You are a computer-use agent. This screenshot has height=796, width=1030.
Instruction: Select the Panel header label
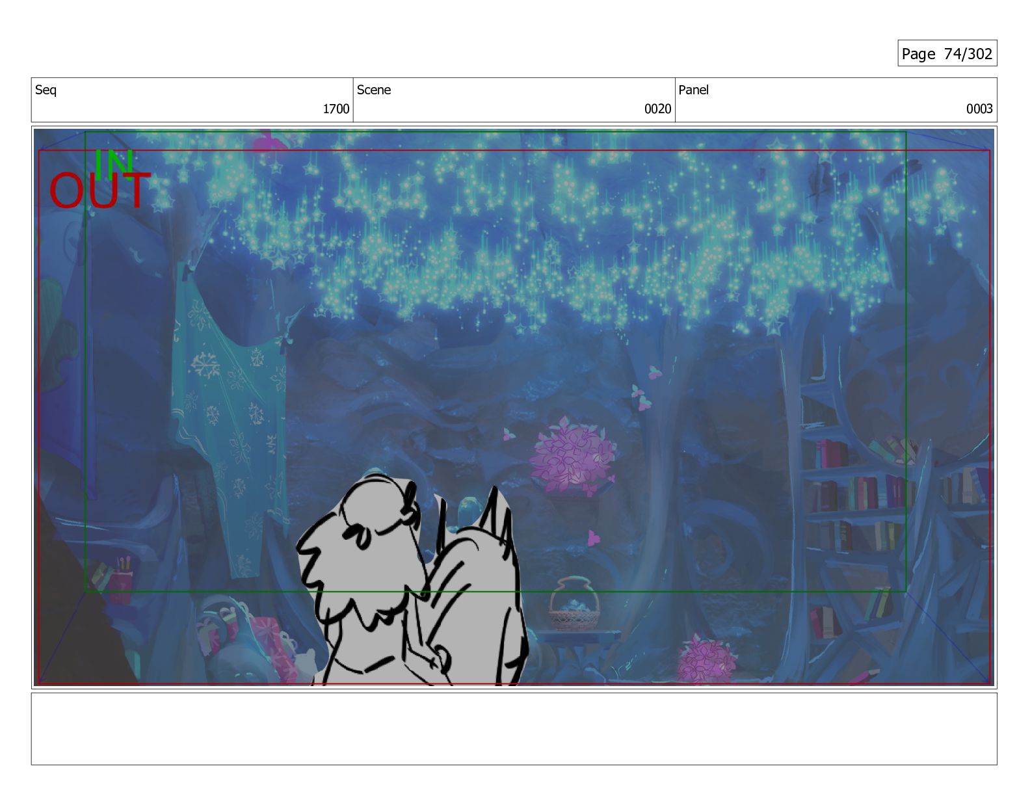tap(693, 90)
